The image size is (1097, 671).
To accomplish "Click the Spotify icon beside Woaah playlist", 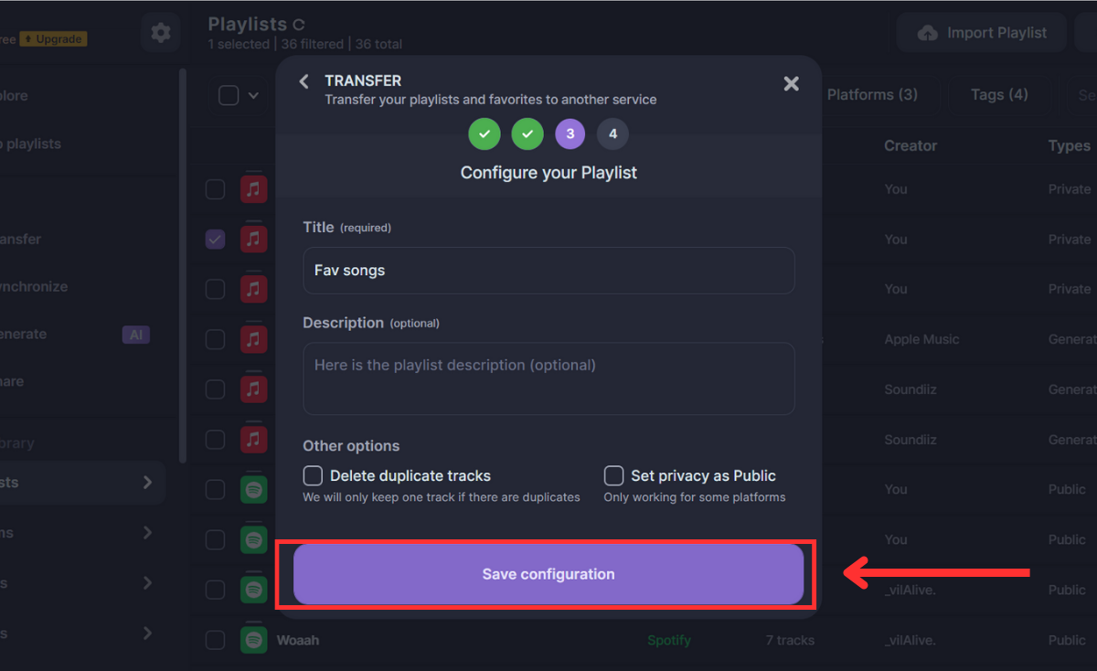I will pyautogui.click(x=253, y=640).
